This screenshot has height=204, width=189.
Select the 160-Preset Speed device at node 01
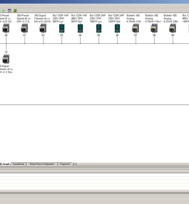(x=24, y=28)
